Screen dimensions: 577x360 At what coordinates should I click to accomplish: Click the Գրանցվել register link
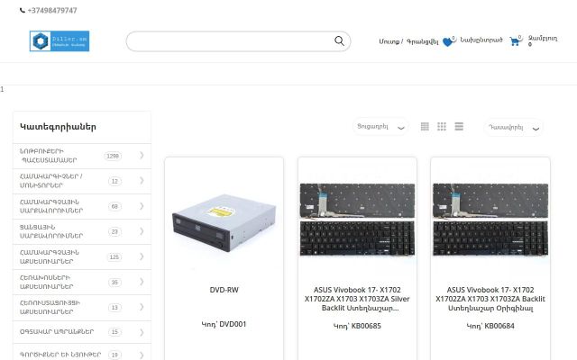click(x=423, y=41)
